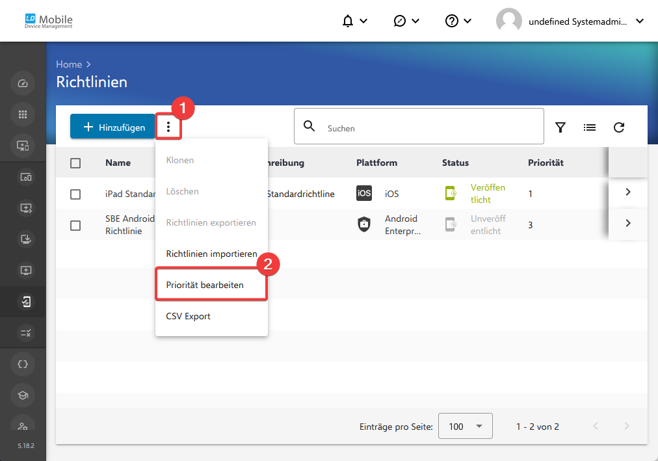Image resolution: width=658 pixels, height=461 pixels.
Task: Click the Mobile Device Management logo
Action: coord(49,21)
